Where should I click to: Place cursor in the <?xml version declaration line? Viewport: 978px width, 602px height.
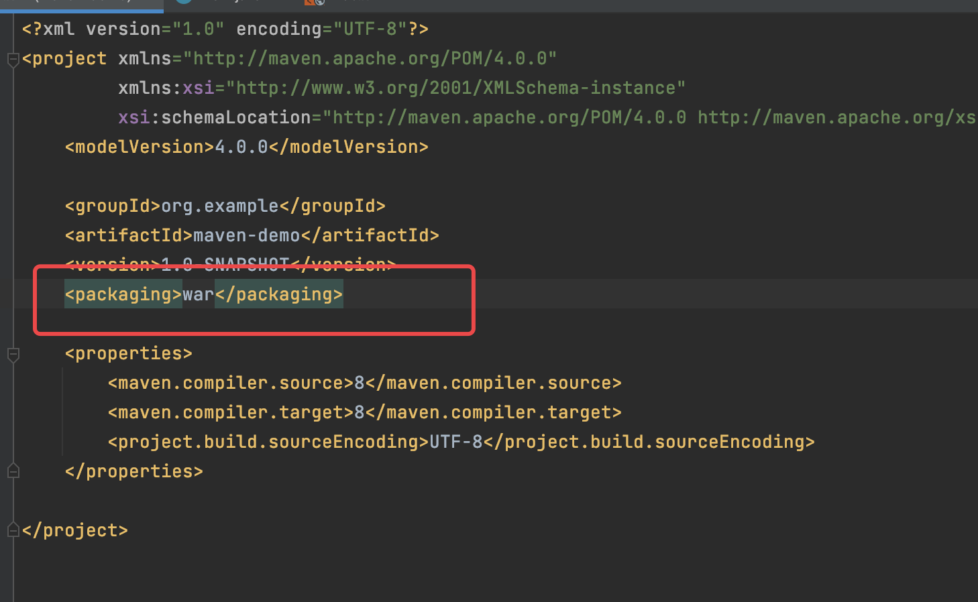coord(225,29)
